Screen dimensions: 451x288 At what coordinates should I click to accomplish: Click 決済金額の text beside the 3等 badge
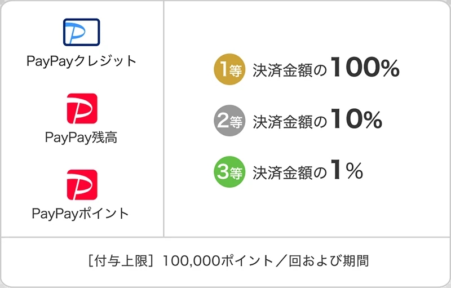[290, 172]
